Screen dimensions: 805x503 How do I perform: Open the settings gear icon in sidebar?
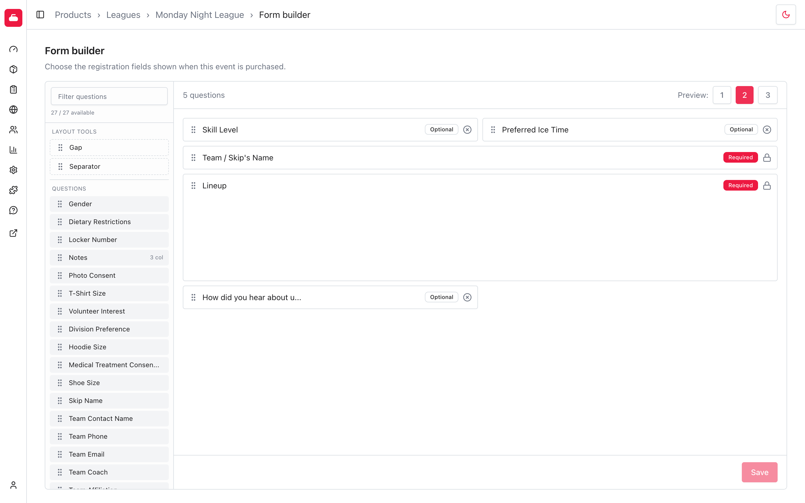(x=13, y=170)
